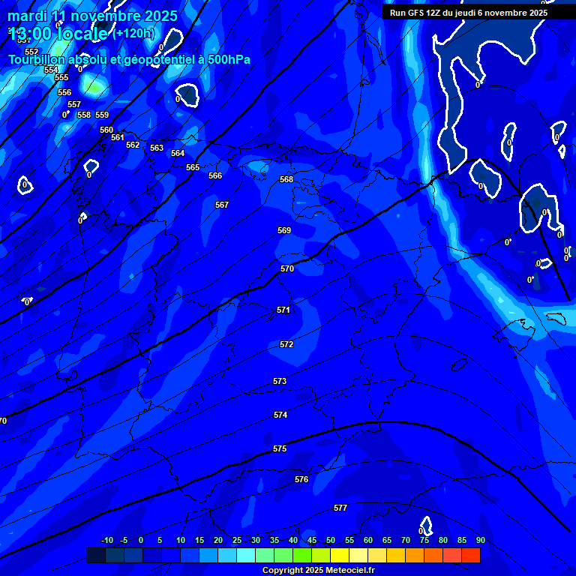
Task: Click the 570 contour label in map center
Action: (287, 268)
